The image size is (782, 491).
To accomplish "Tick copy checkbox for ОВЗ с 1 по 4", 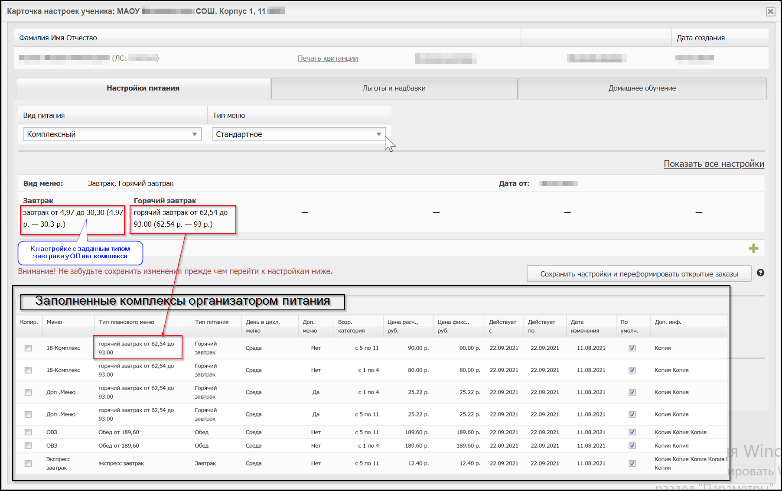I will coord(28,445).
